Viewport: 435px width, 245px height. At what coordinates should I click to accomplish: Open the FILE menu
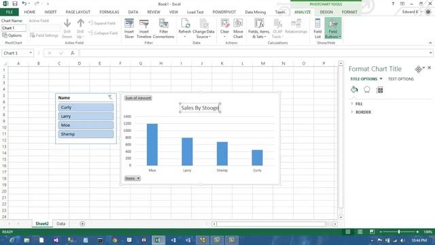(9, 12)
